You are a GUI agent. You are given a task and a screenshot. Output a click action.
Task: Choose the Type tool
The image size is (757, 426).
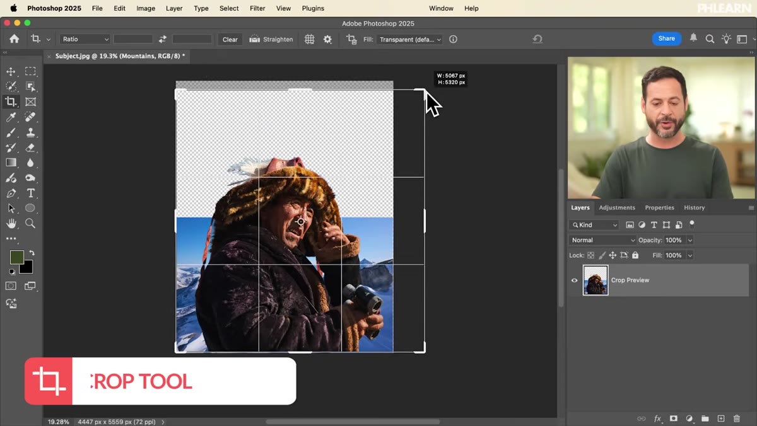click(30, 193)
